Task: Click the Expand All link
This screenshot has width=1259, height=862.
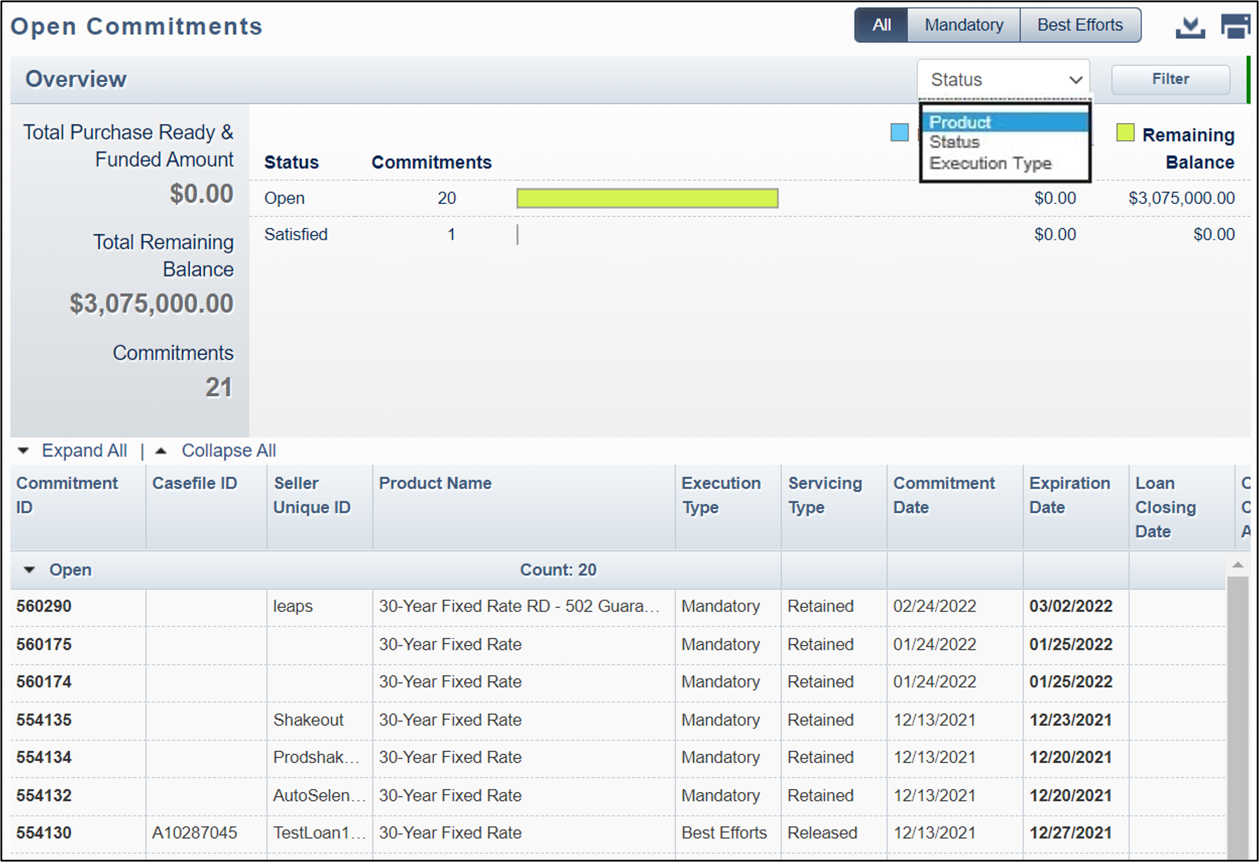Action: tap(84, 450)
